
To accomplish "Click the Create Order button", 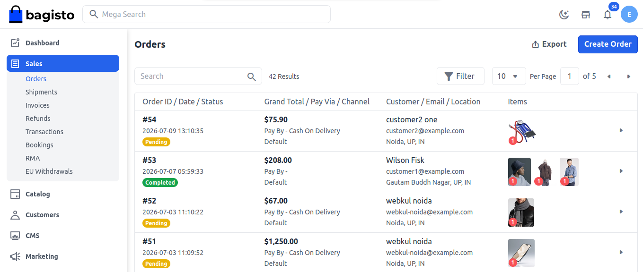I will tap(608, 44).
